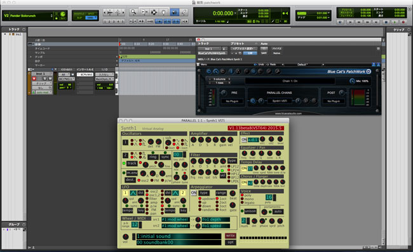Click previous preset arrow left of Default
The height and width of the screenshot is (252, 413).
pyautogui.click(x=283, y=65)
